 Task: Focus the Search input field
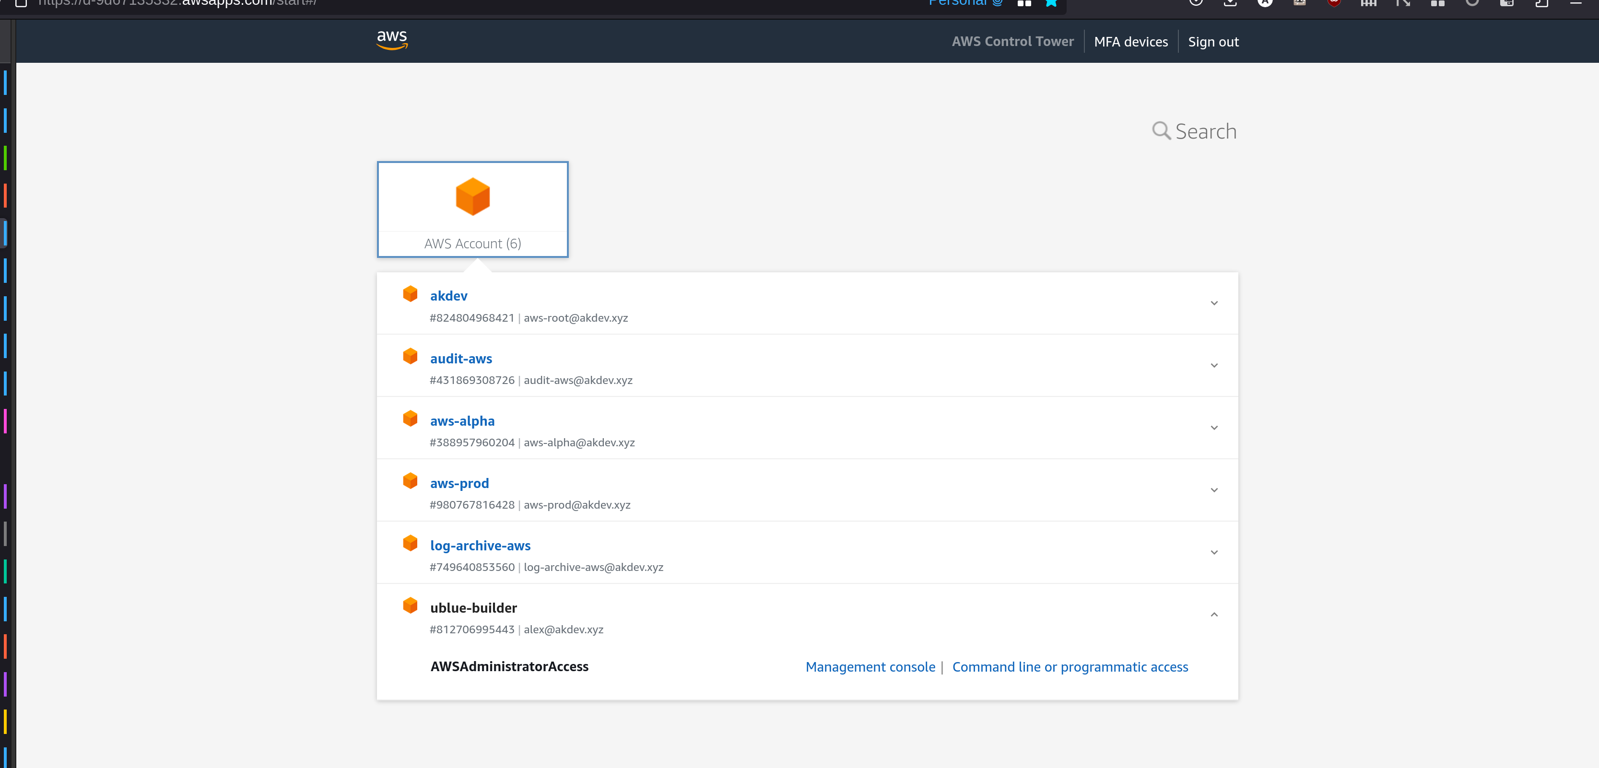click(1205, 131)
